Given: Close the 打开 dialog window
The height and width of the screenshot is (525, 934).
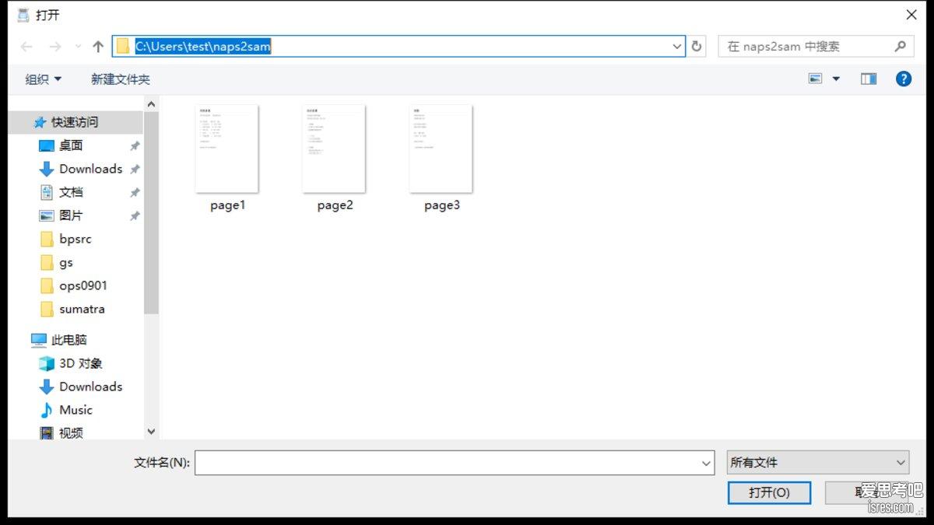Looking at the screenshot, I should point(911,15).
